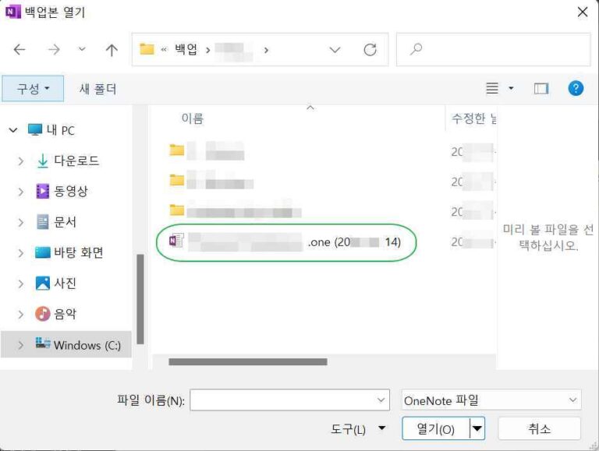Open the OneNote 파일 type dropdown
Image resolution: width=599 pixels, height=451 pixels.
click(x=491, y=400)
